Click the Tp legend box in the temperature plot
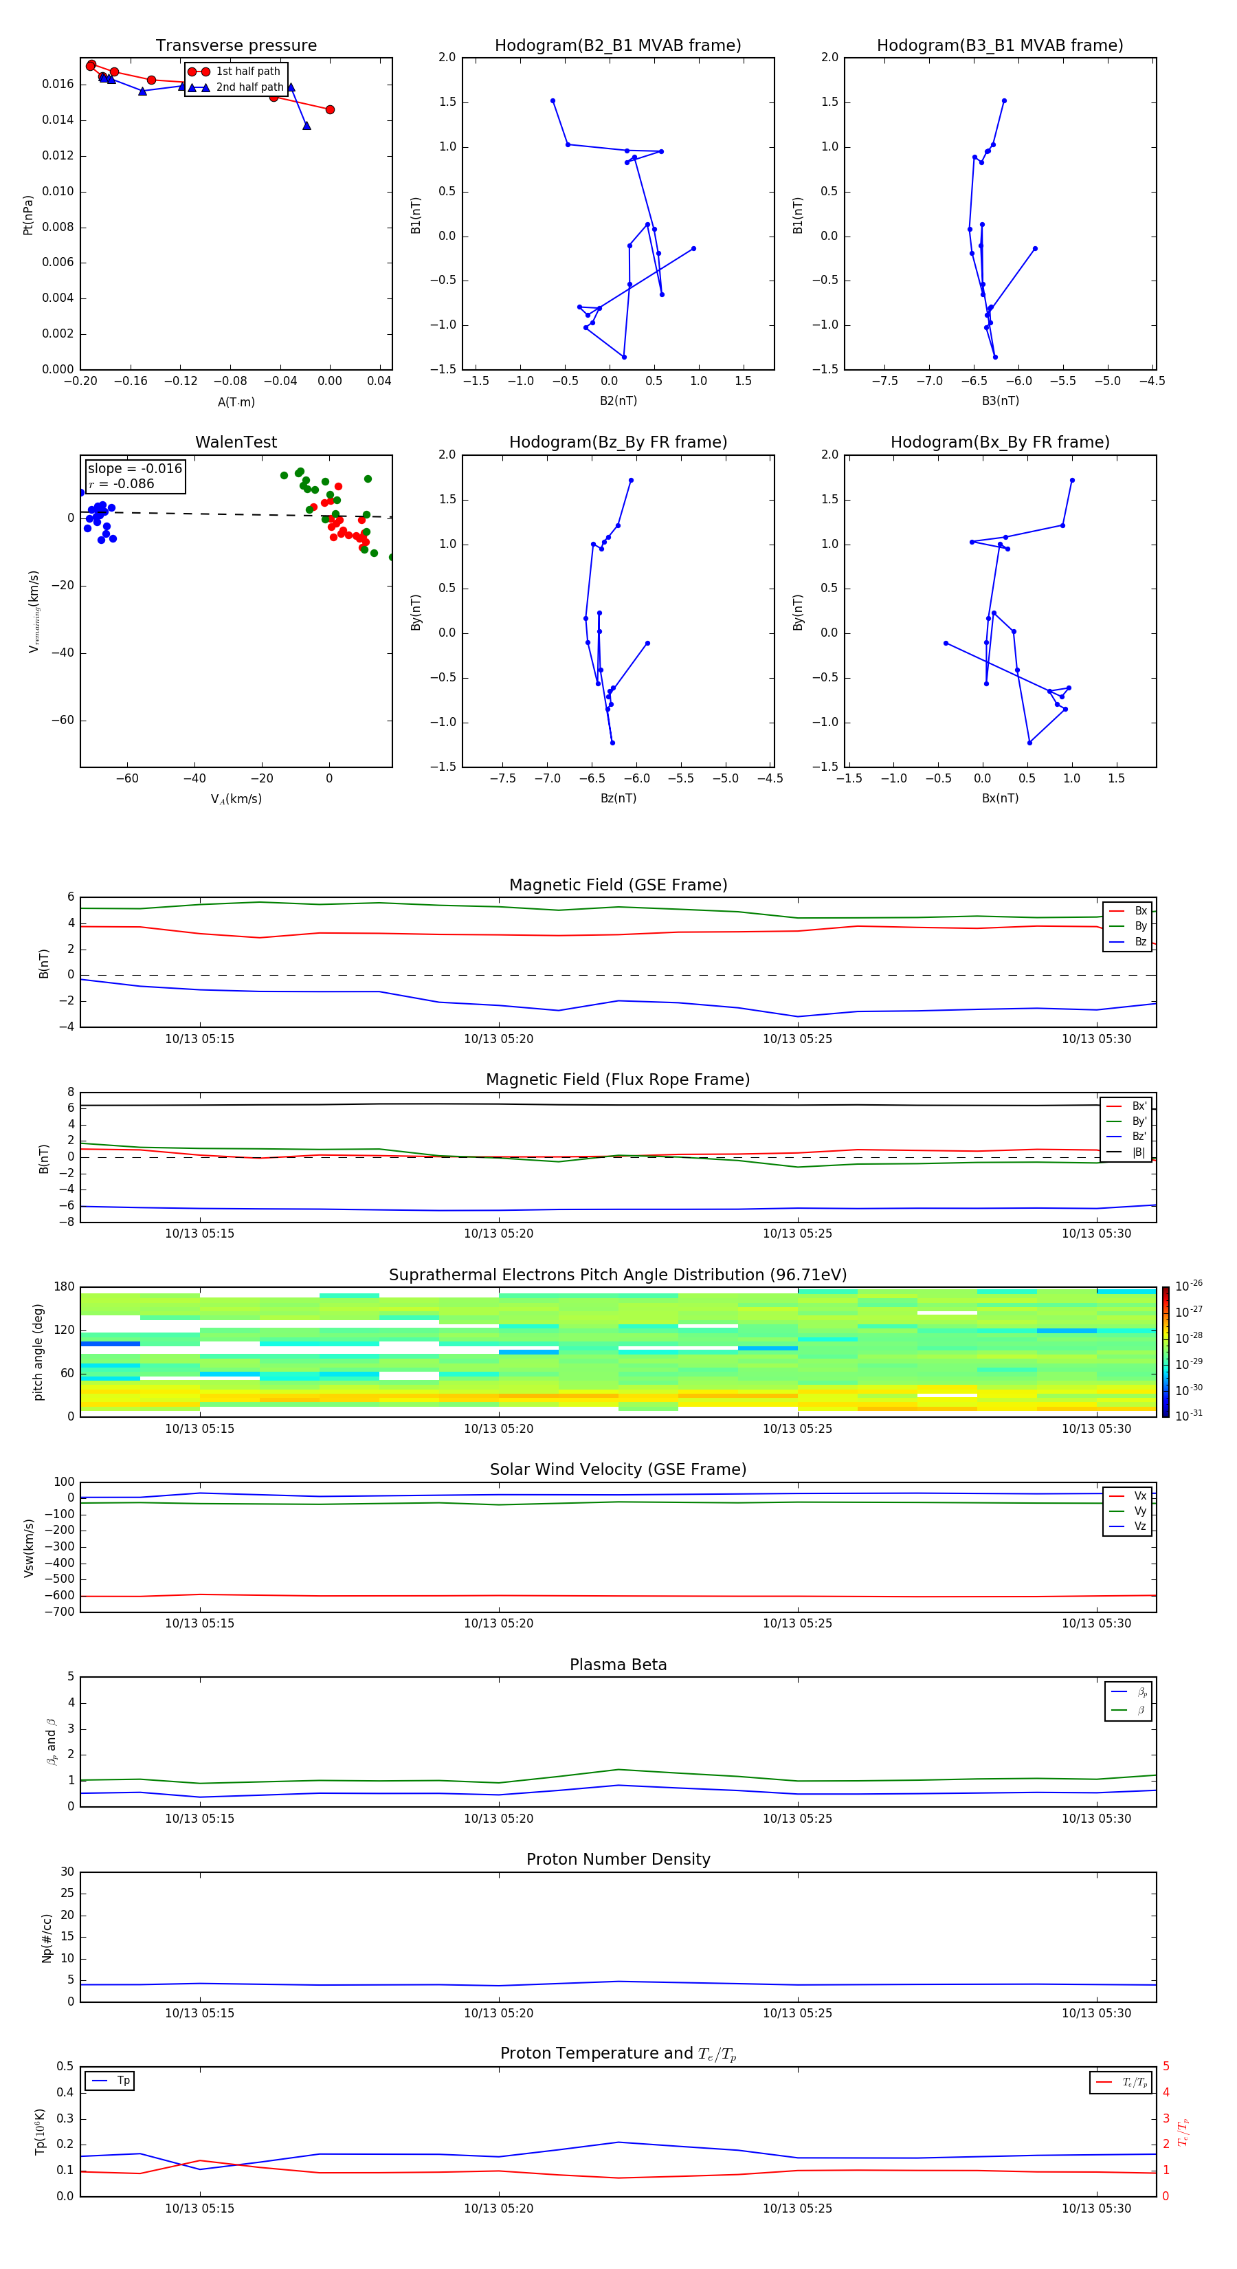 pos(110,2081)
